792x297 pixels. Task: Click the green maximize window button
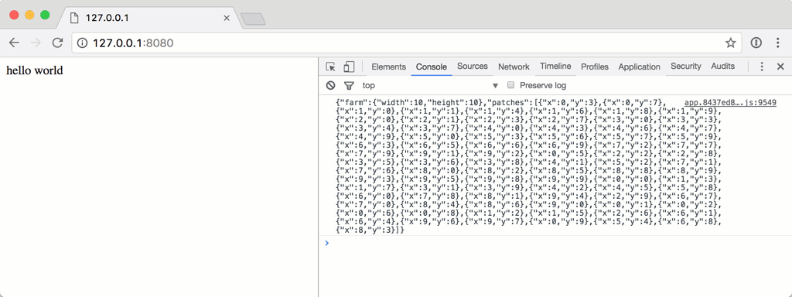pyautogui.click(x=45, y=15)
